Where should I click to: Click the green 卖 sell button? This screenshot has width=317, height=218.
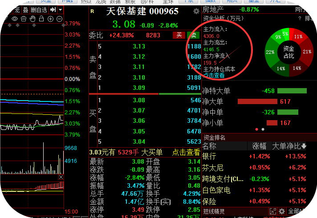193,35
